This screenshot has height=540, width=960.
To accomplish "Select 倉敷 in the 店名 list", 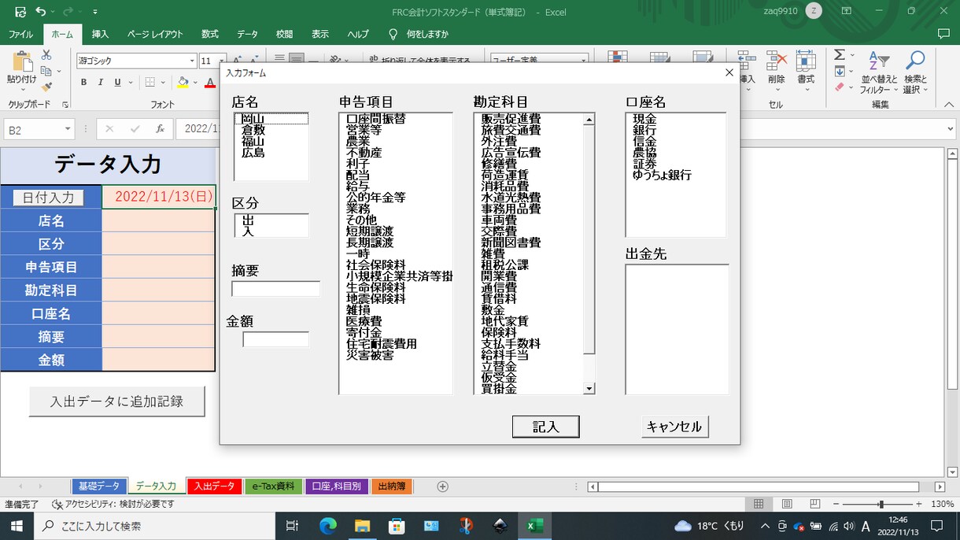I will point(253,130).
